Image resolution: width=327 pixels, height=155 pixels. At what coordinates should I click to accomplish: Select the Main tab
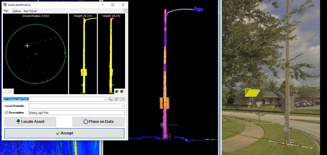pos(6,11)
